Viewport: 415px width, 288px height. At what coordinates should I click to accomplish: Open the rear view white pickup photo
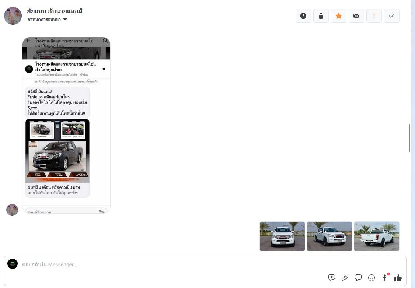tap(376, 236)
